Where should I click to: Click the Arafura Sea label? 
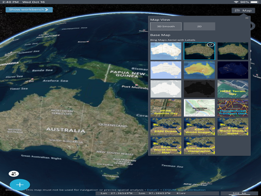click(55, 80)
